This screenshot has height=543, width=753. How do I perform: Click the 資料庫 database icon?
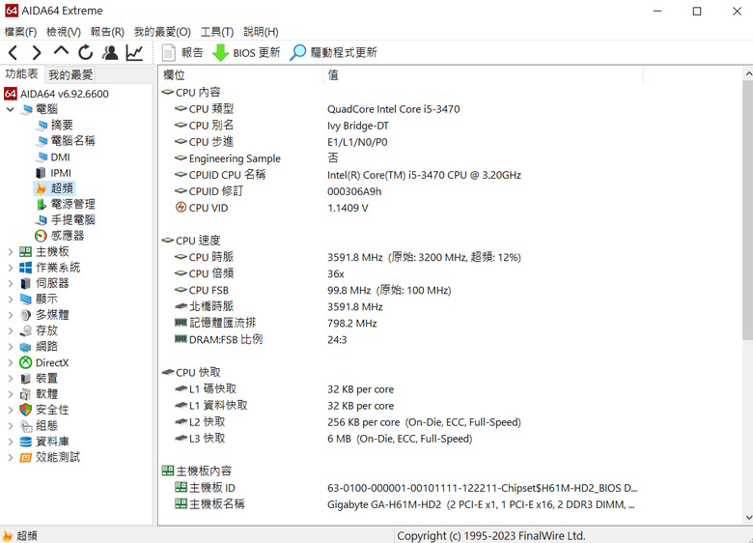(x=25, y=442)
